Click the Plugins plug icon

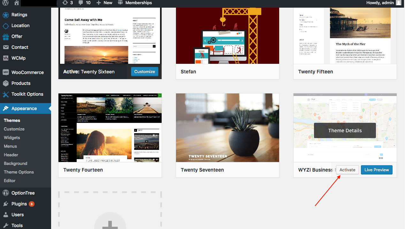coord(5,204)
